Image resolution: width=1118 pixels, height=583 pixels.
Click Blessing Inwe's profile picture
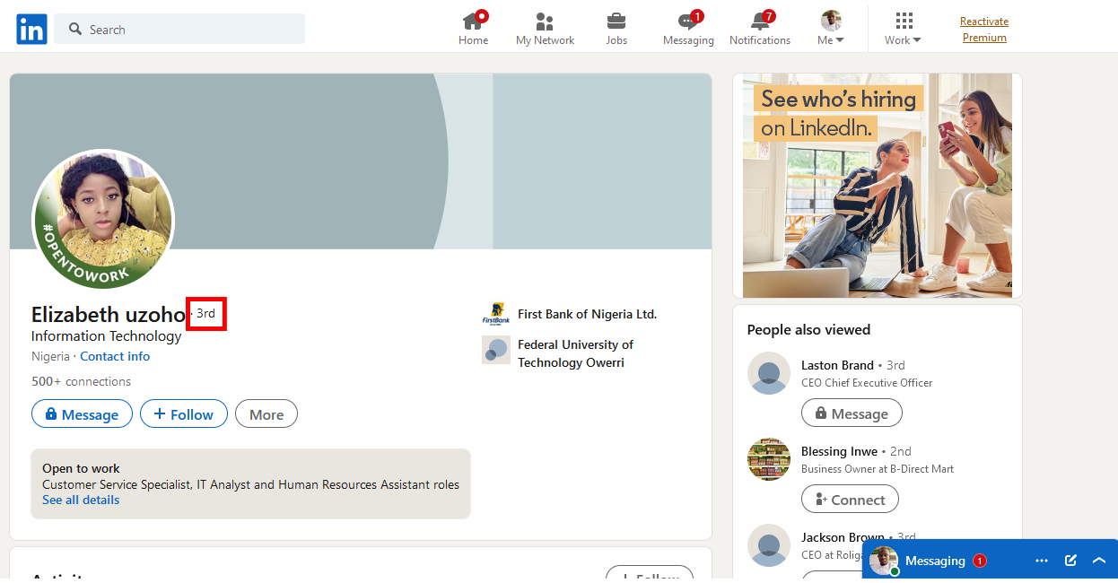point(769,459)
